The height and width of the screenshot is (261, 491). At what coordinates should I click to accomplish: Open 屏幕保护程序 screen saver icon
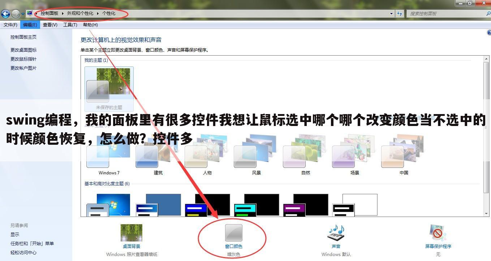(438, 233)
